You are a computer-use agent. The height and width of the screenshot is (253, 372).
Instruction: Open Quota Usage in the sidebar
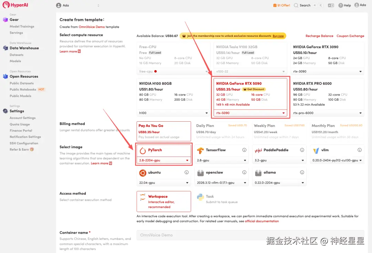(20, 124)
